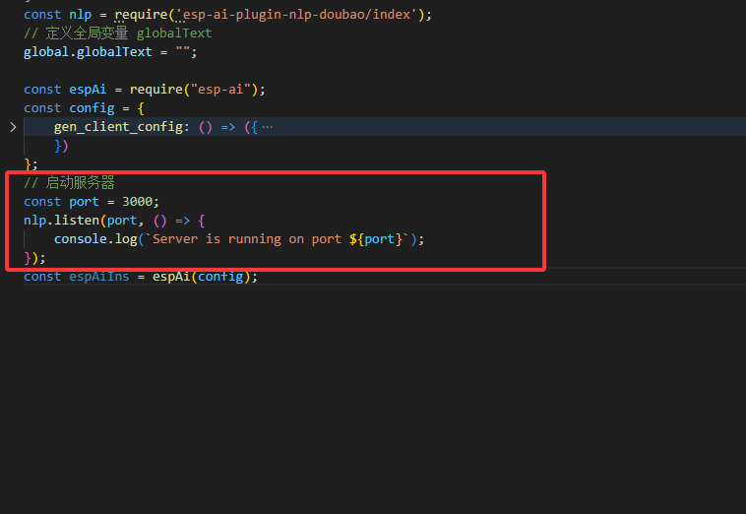Image resolution: width=746 pixels, height=514 pixels.
Task: Click the ${port} template expression
Action: [378, 239]
